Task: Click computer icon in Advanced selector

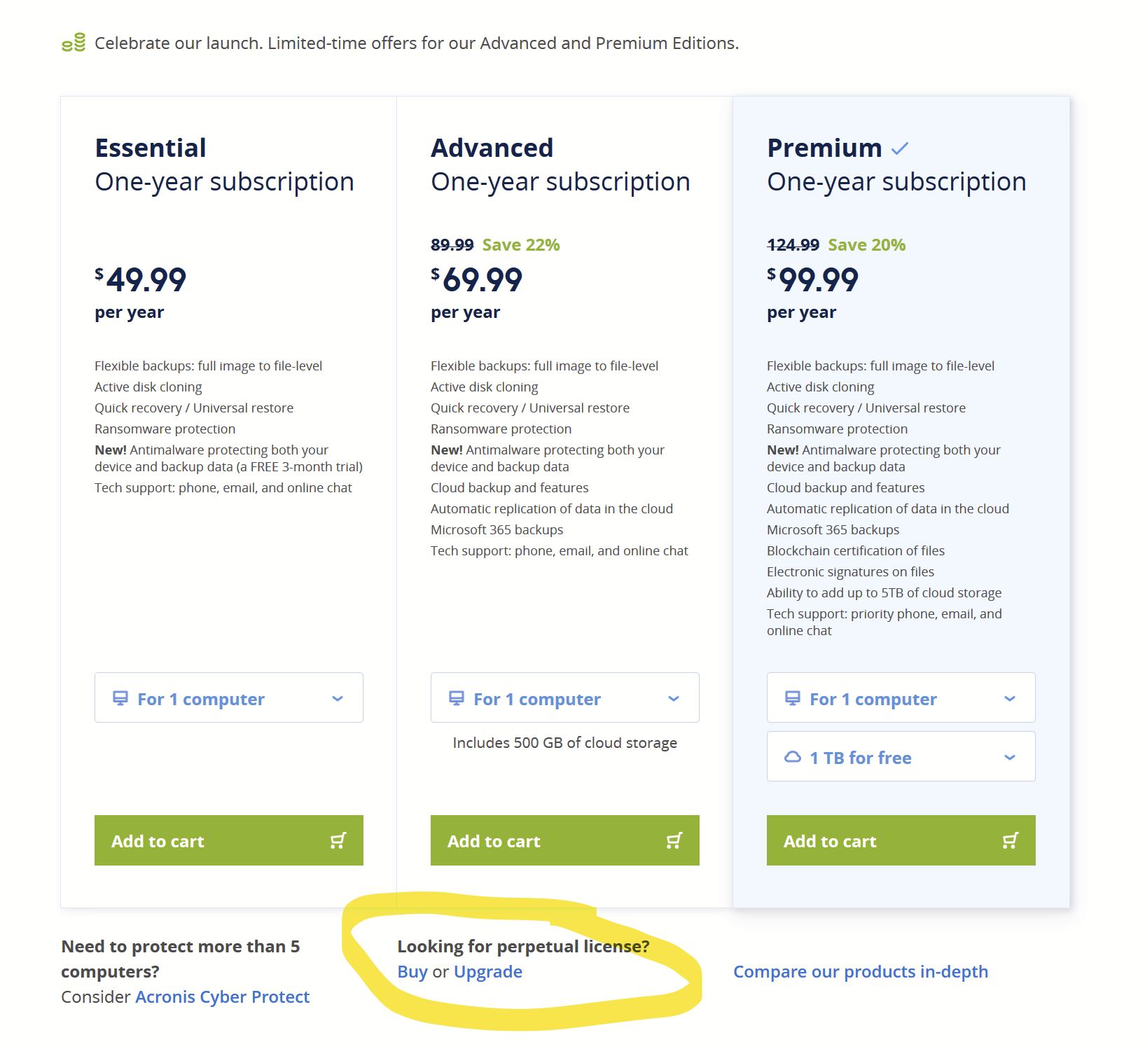Action: pyautogui.click(x=457, y=698)
